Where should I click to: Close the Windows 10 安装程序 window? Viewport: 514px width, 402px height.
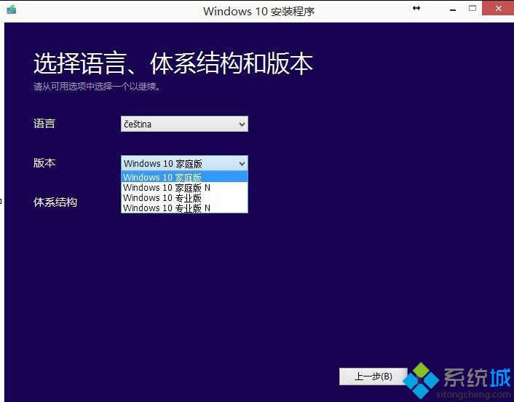click(x=499, y=9)
